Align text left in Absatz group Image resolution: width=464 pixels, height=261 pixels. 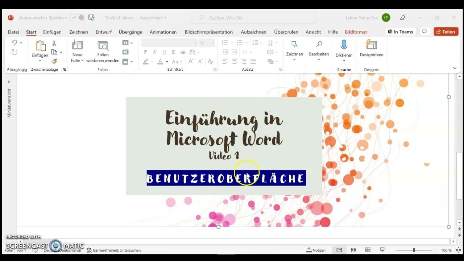(x=225, y=62)
